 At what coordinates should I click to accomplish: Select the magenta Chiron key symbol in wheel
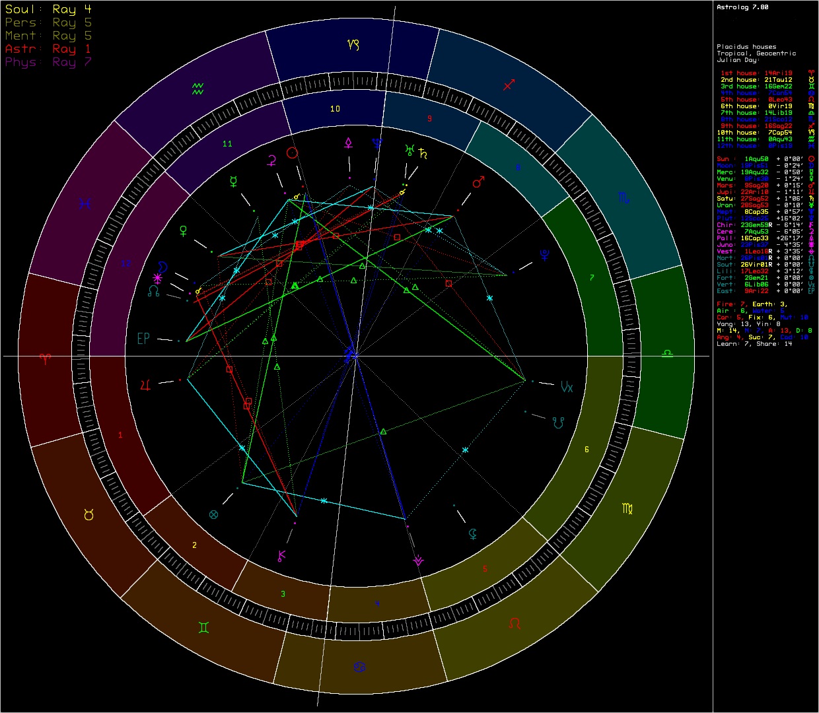281,556
